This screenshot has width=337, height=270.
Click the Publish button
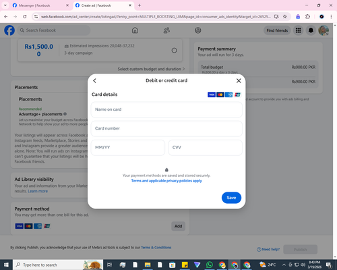click(301, 250)
